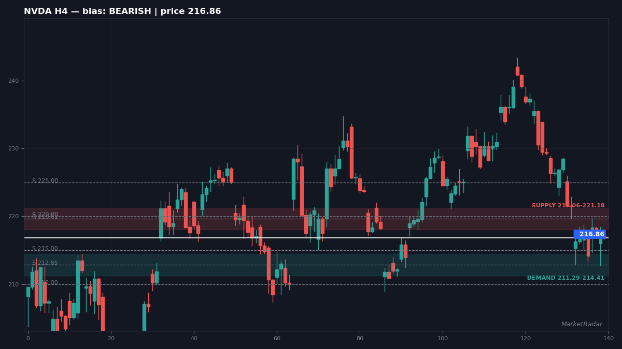Click the chart title 'NVDA H4 — bias: BEARISH'
This screenshot has width=622, height=349.
tap(122, 11)
